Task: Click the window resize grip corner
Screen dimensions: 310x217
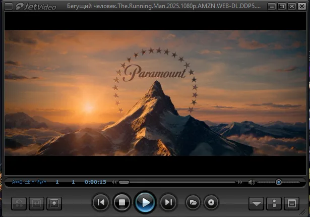Action: coord(302,212)
